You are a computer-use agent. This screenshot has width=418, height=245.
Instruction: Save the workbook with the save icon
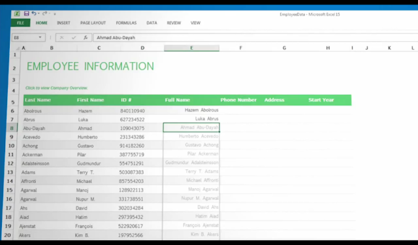tap(26, 13)
